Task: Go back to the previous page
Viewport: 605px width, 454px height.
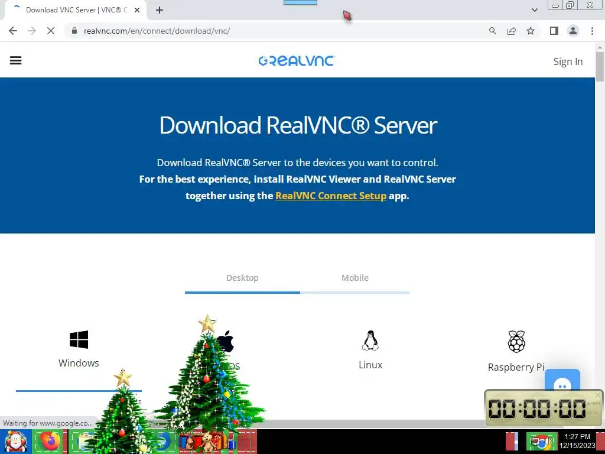Action: pyautogui.click(x=13, y=31)
